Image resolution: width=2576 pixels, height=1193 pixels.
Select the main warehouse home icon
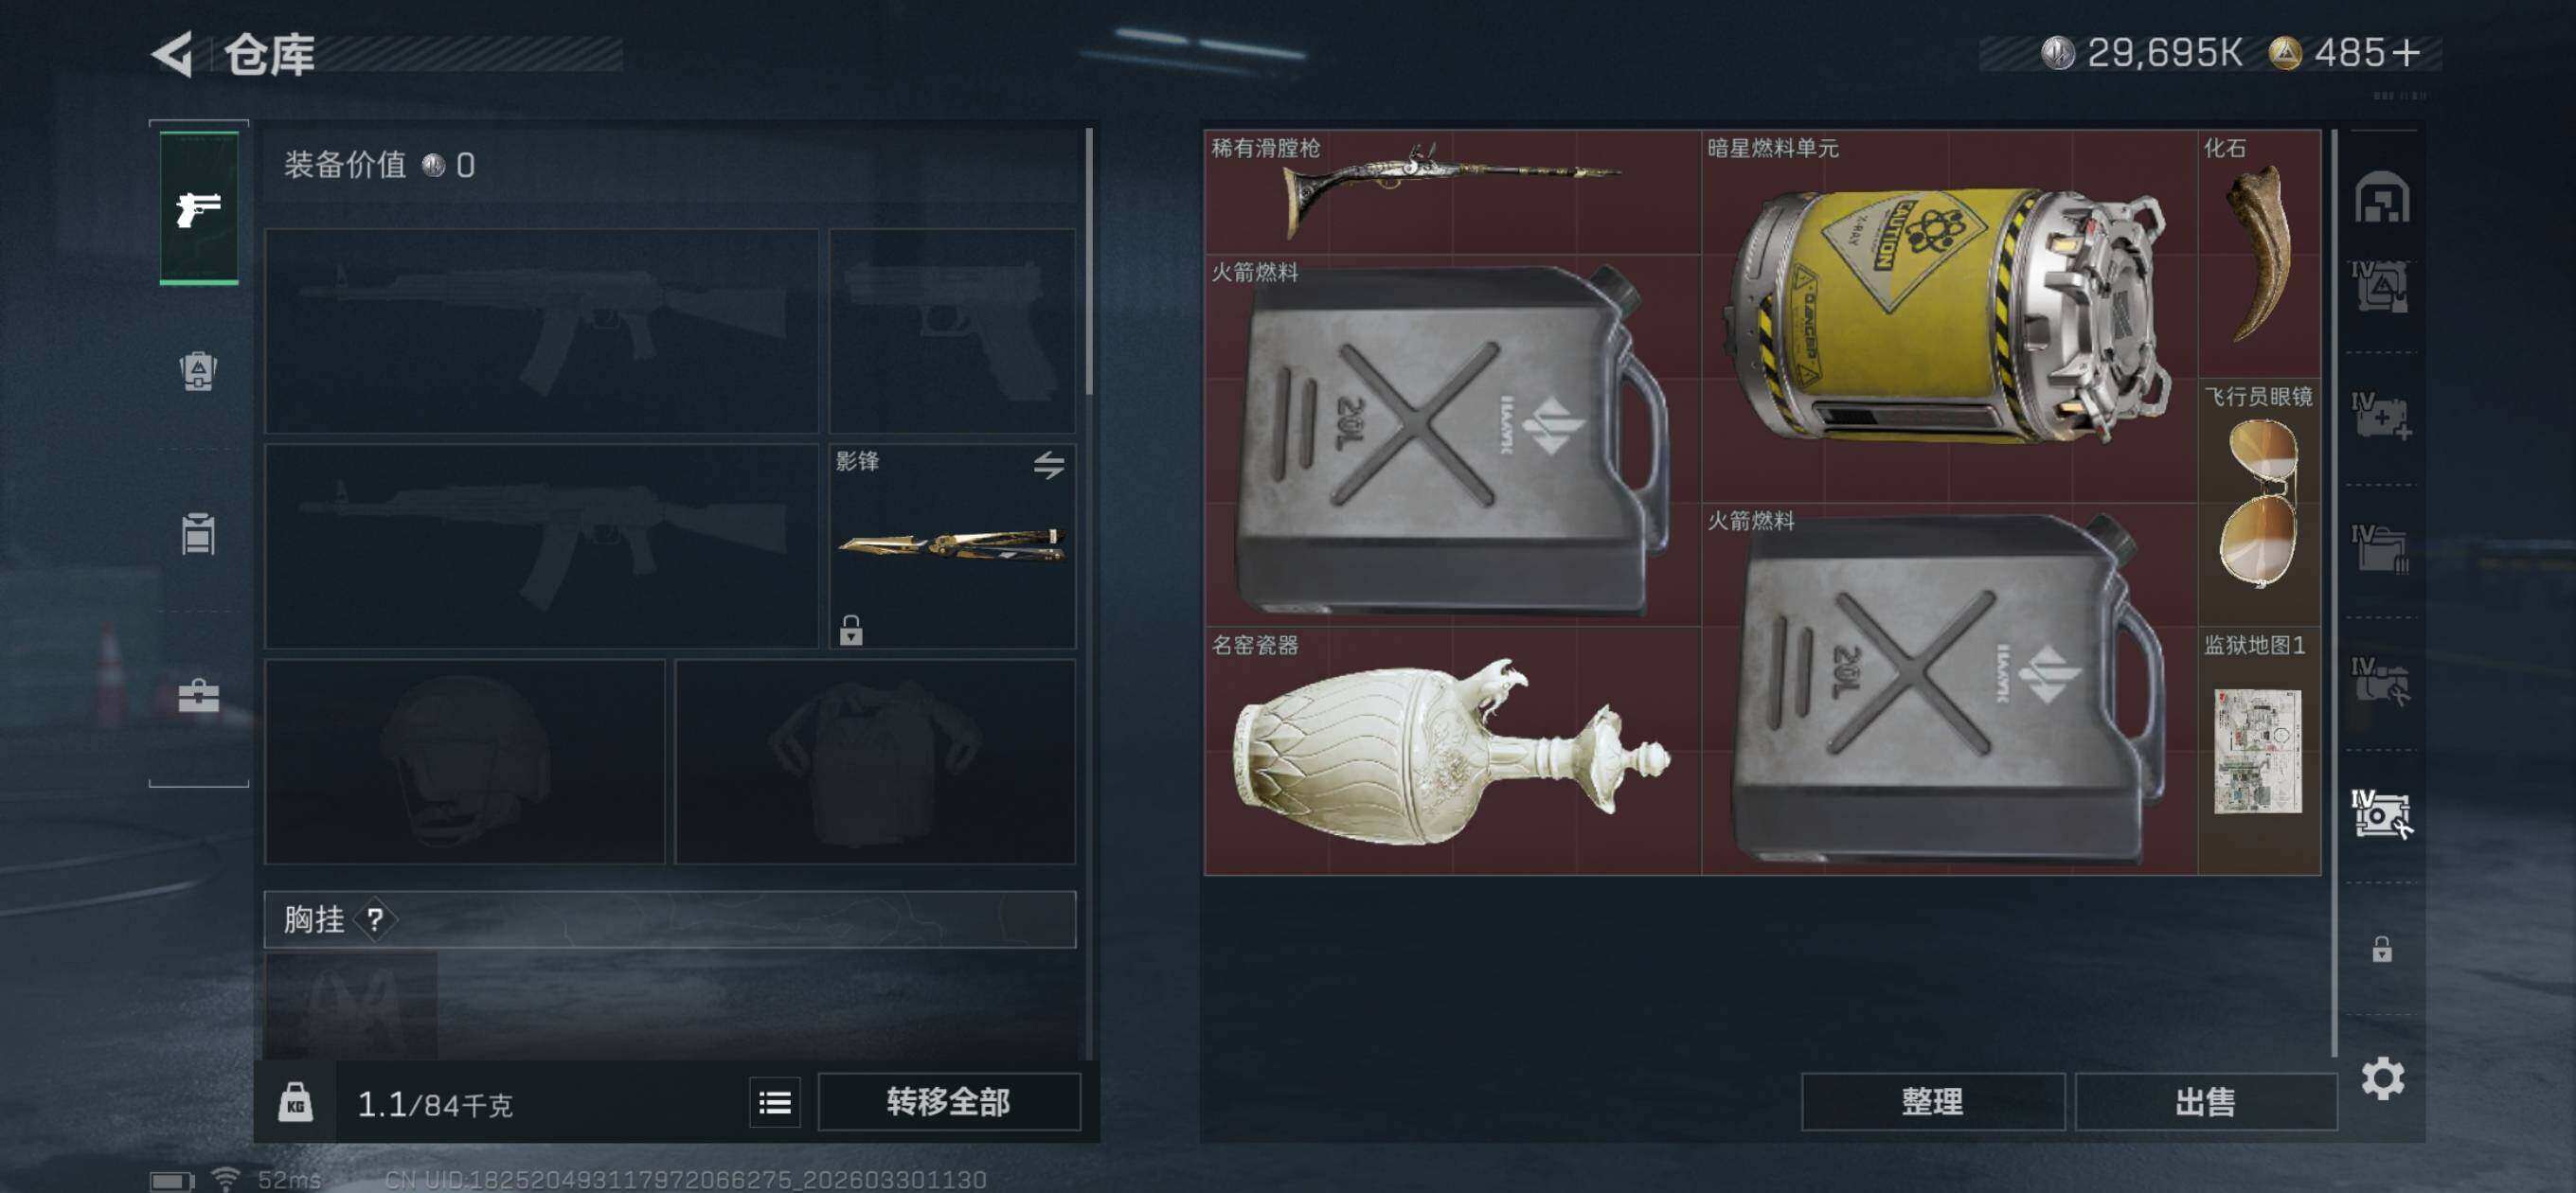point(2382,196)
